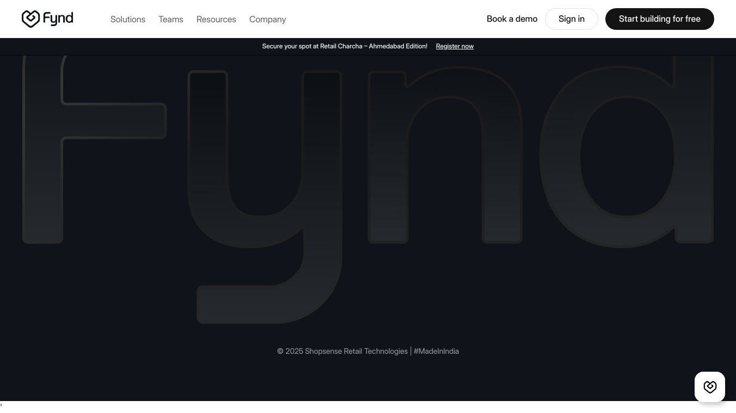This screenshot has height=413, width=736.
Task: Open the Teams menu
Action: (x=171, y=20)
